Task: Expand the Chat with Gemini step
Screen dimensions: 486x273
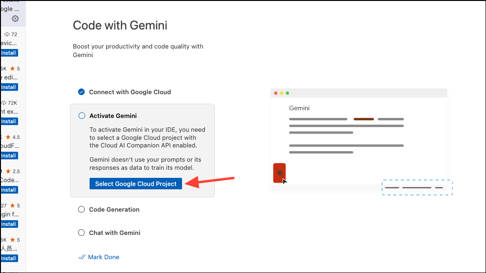Action: pyautogui.click(x=114, y=233)
